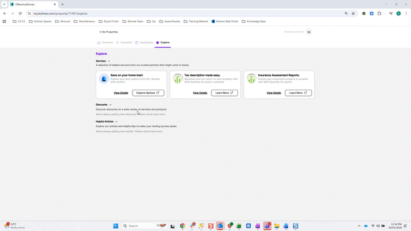Open the Kolmeo Web Portal bookmark
The height and width of the screenshot is (231, 411).
(225, 22)
